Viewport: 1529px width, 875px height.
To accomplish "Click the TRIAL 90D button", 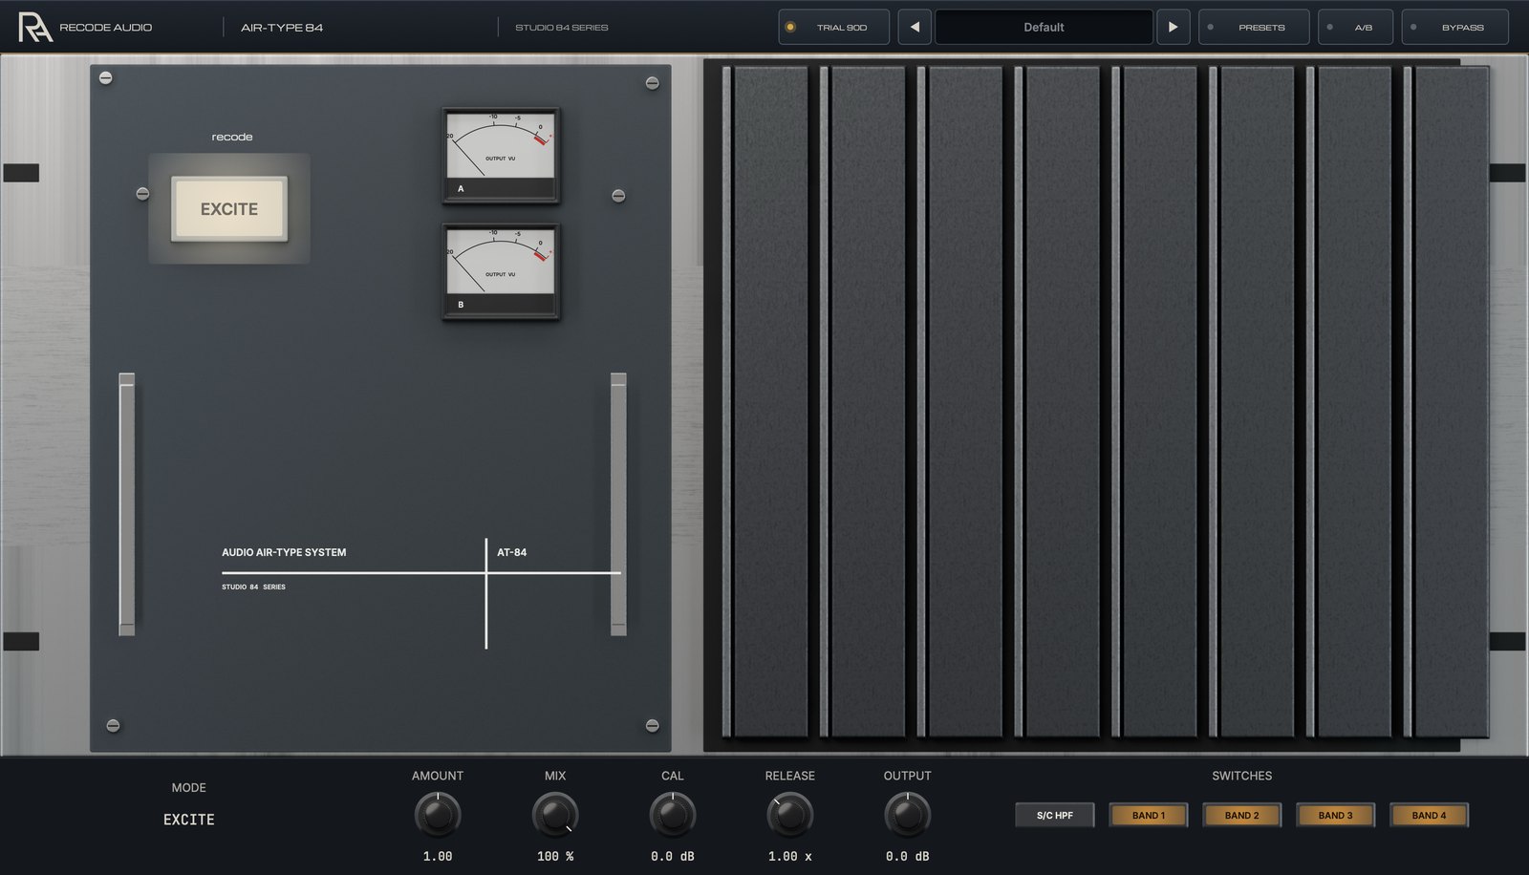I will [x=833, y=27].
